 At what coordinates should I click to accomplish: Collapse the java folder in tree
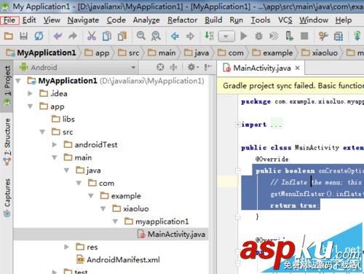coord(67,171)
